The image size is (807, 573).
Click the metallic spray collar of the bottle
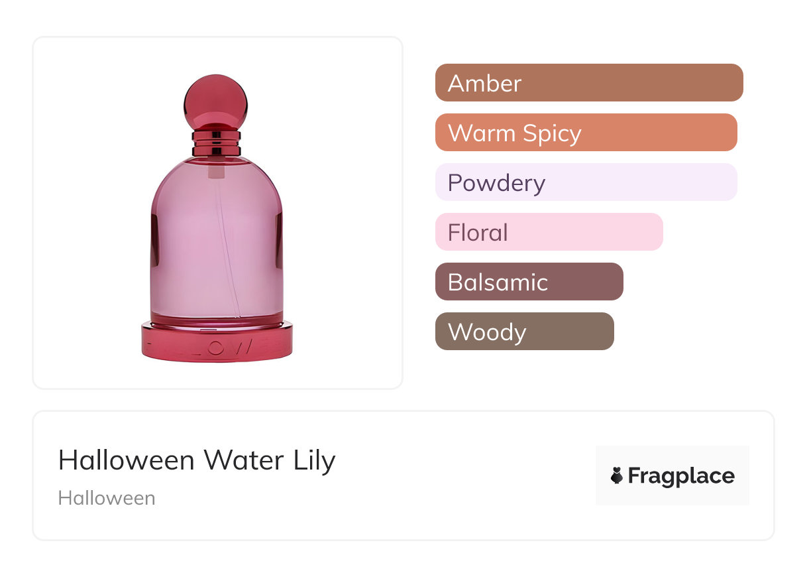(x=216, y=142)
